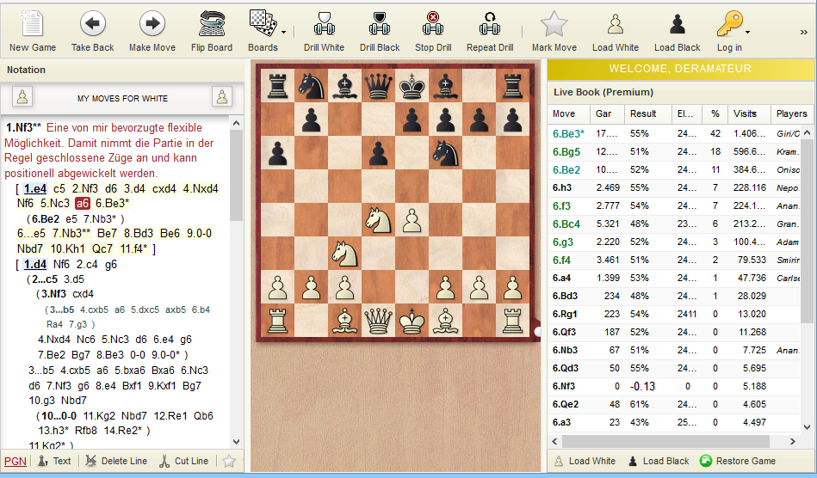The image size is (817, 478).
Task: Open the PGN link
Action: point(15,461)
